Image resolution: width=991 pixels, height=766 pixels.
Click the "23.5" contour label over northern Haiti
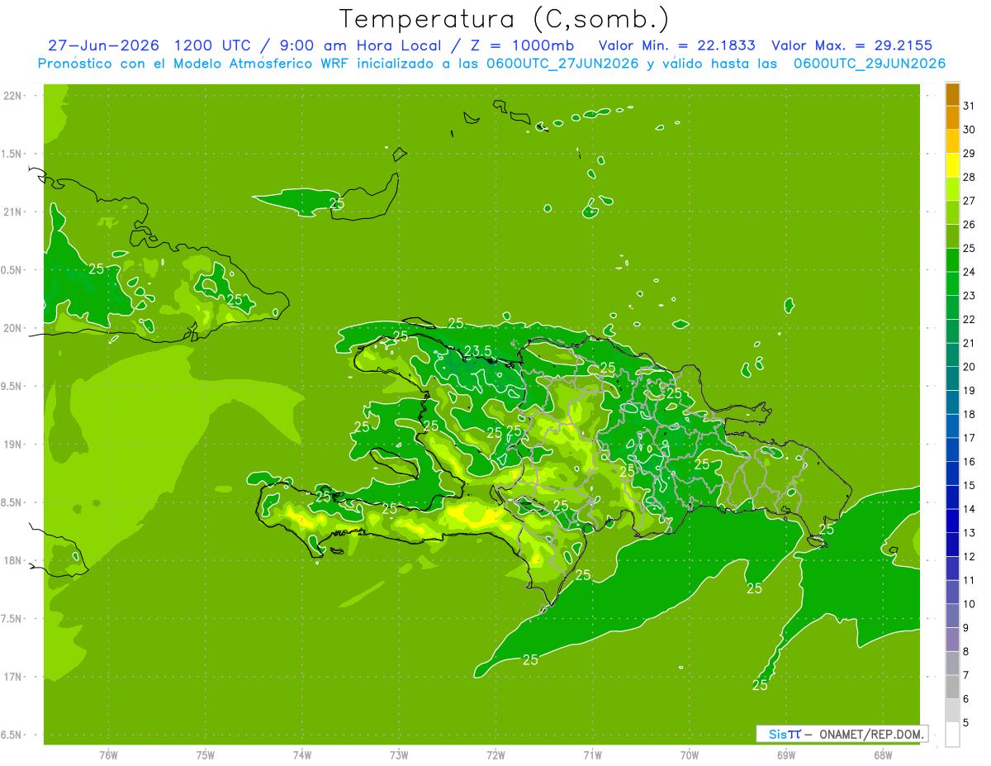(x=477, y=351)
